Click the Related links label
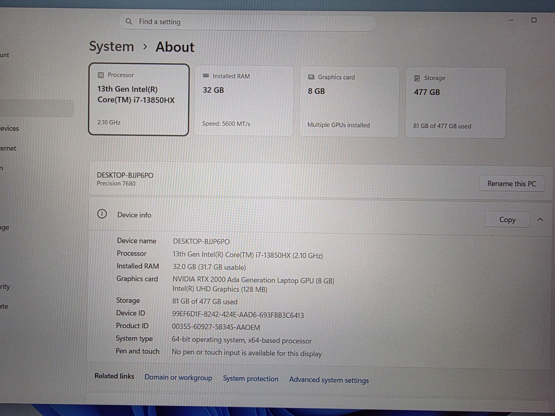The image size is (555, 416). coord(114,376)
